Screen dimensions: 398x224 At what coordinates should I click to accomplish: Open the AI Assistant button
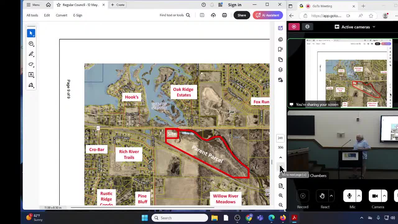pyautogui.click(x=267, y=15)
